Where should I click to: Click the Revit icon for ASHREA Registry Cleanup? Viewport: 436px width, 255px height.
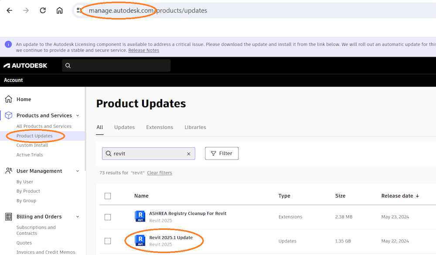click(140, 217)
